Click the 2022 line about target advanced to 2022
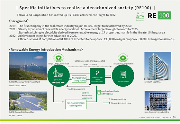The width and height of the screenshot is (180, 124). coord(43,36)
